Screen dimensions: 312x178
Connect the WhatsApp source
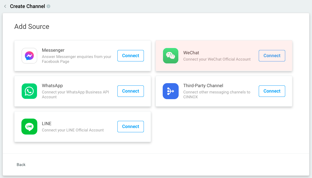[x=130, y=91]
